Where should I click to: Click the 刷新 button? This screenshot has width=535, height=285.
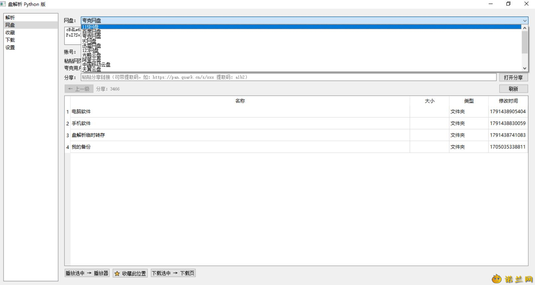[513, 89]
